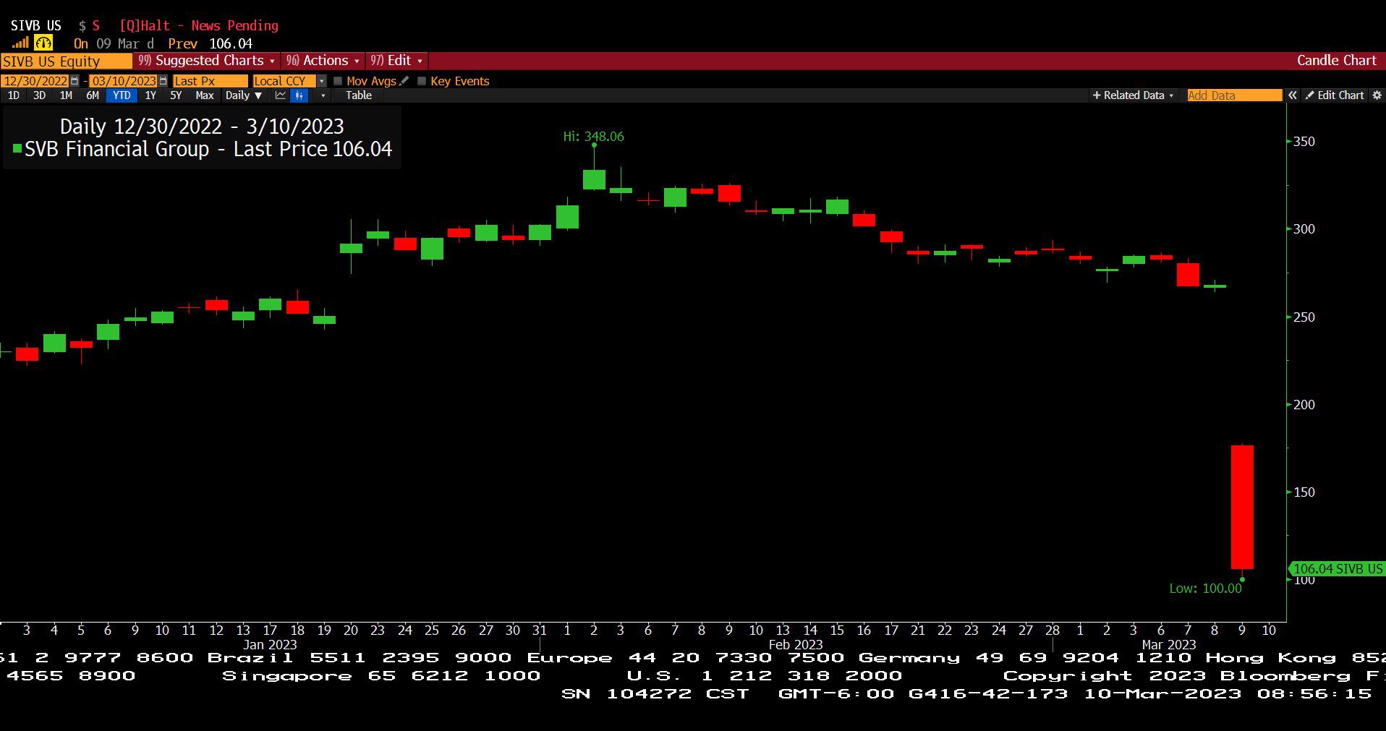This screenshot has height=731, width=1386.
Task: Open the chart style dropdown arrow
Action: click(x=323, y=95)
